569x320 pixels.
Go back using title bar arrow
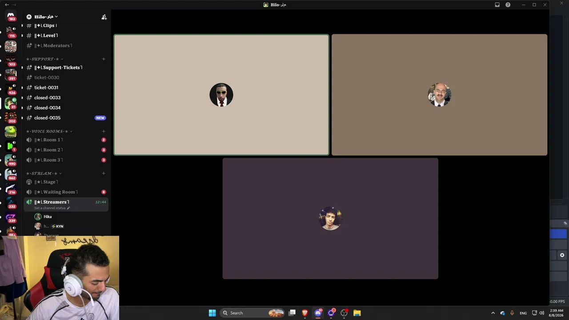[7, 5]
